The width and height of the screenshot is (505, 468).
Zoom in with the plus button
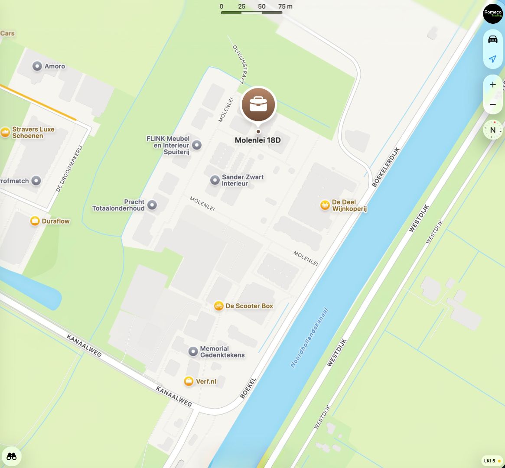492,84
